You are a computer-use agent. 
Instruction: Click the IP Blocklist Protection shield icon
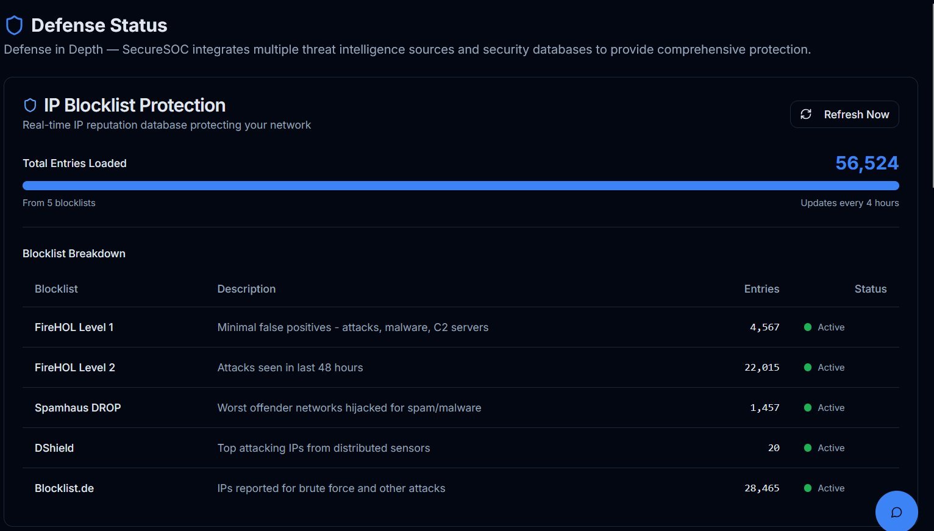click(30, 104)
